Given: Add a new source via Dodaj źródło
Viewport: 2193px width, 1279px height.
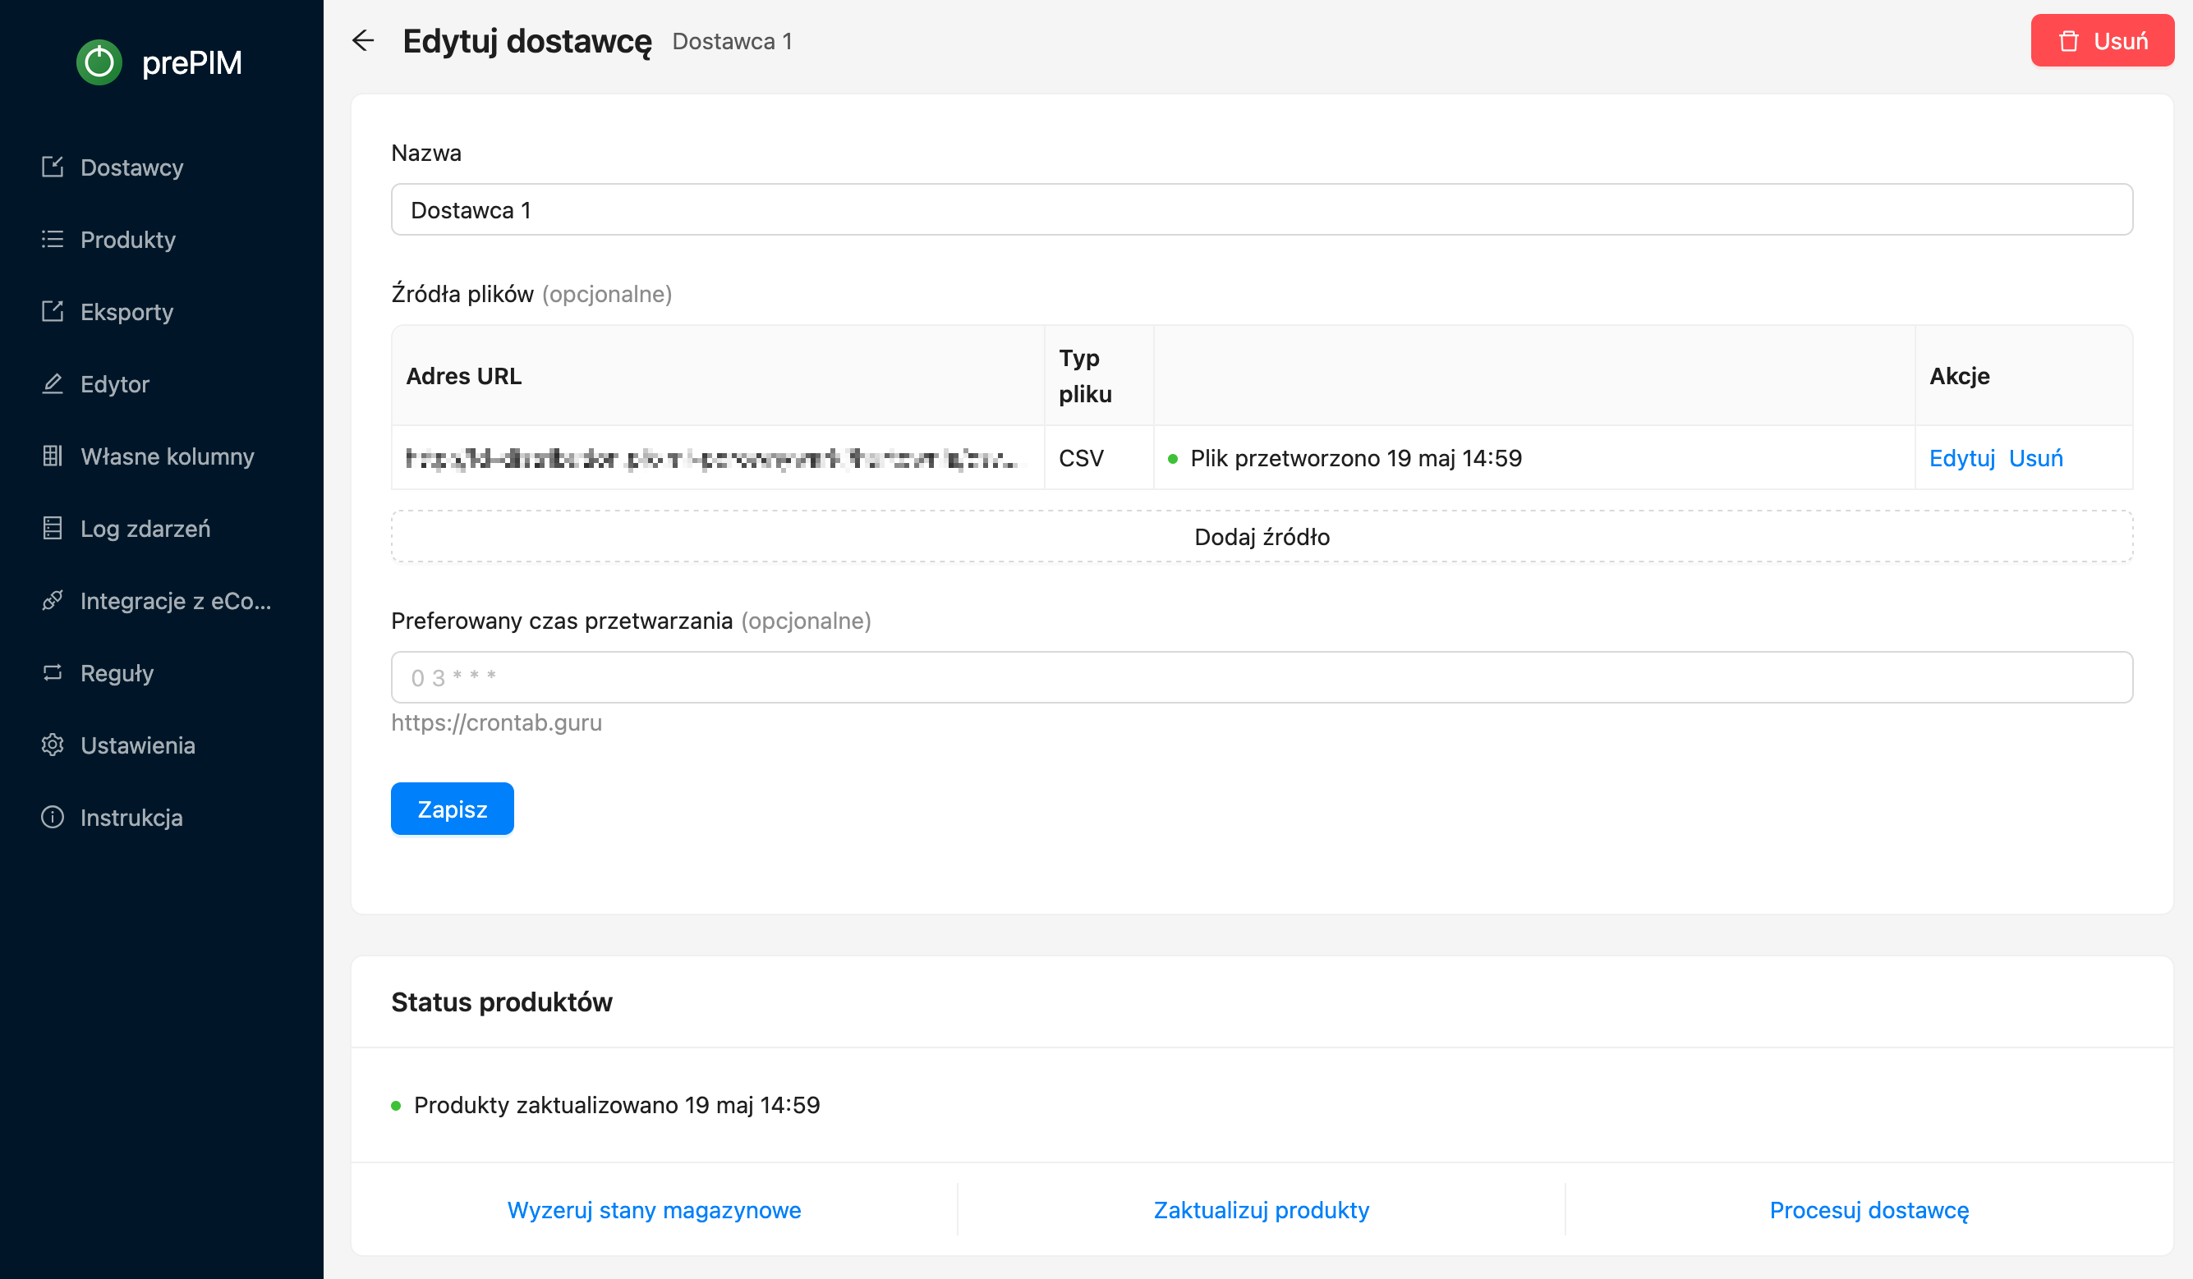Looking at the screenshot, I should tap(1262, 537).
